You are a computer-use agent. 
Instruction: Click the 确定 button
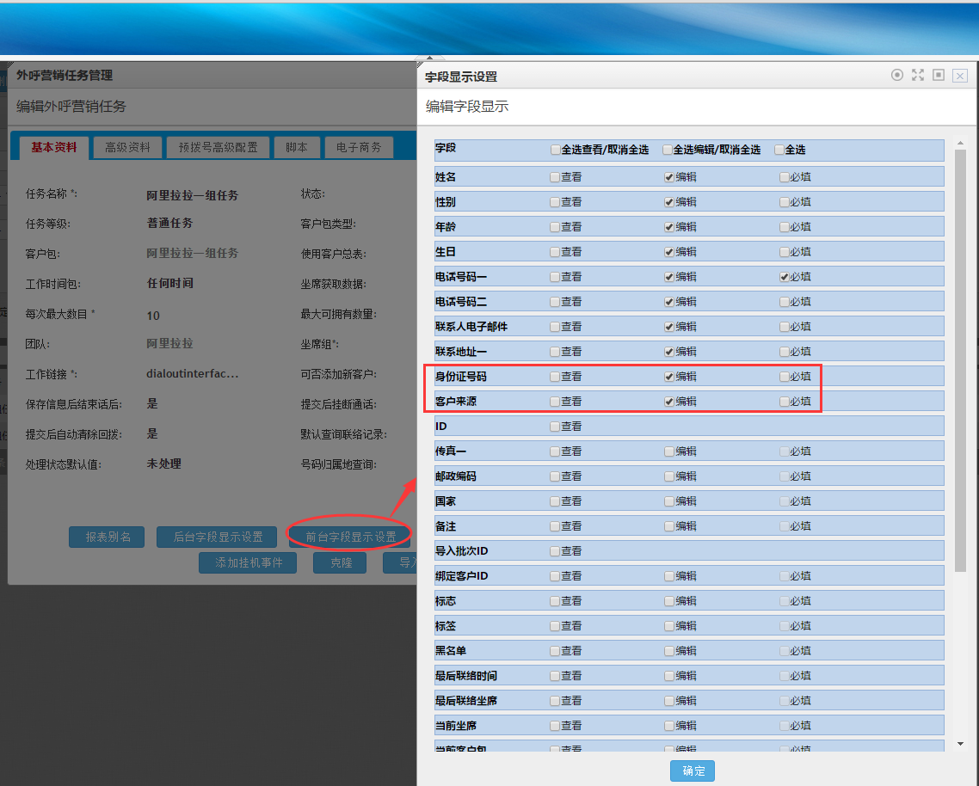(x=693, y=771)
